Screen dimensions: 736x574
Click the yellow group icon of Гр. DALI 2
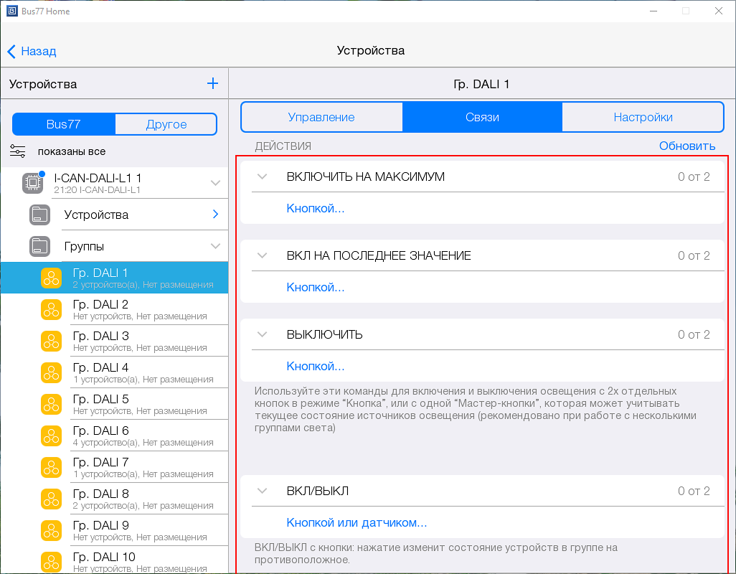[51, 309]
